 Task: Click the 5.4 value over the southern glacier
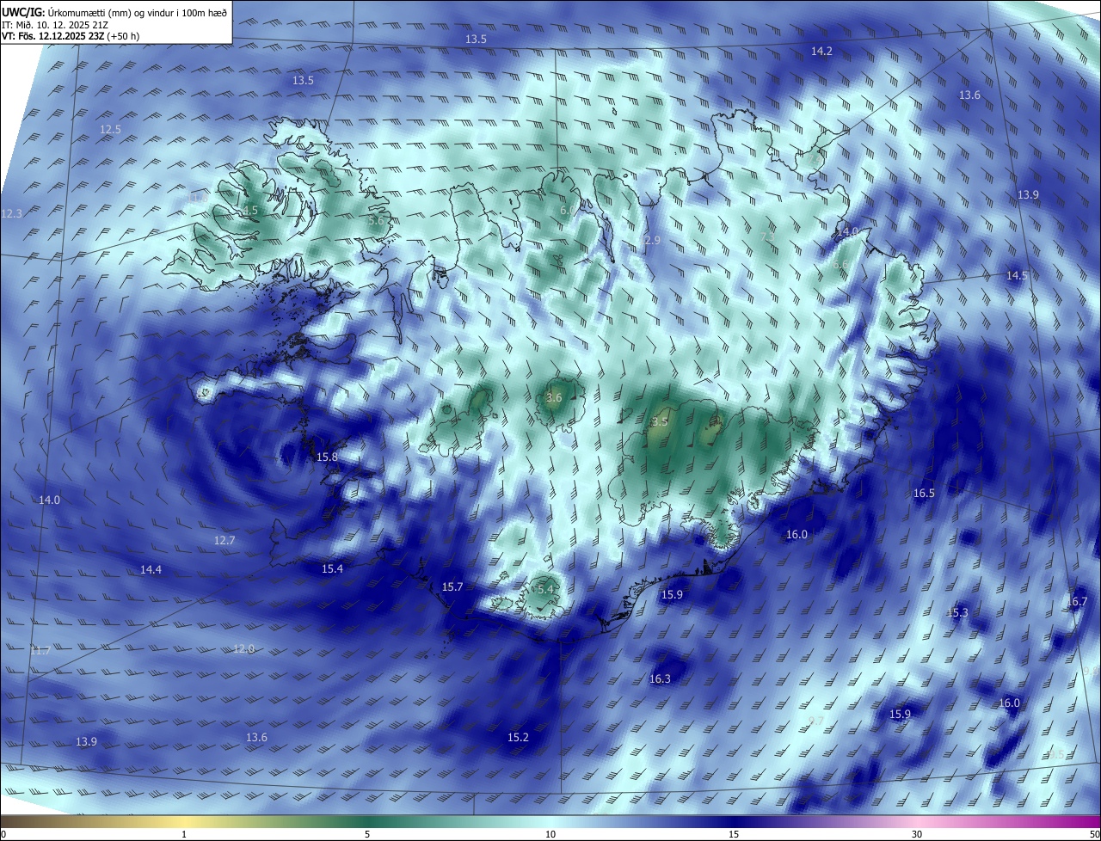coord(545,590)
